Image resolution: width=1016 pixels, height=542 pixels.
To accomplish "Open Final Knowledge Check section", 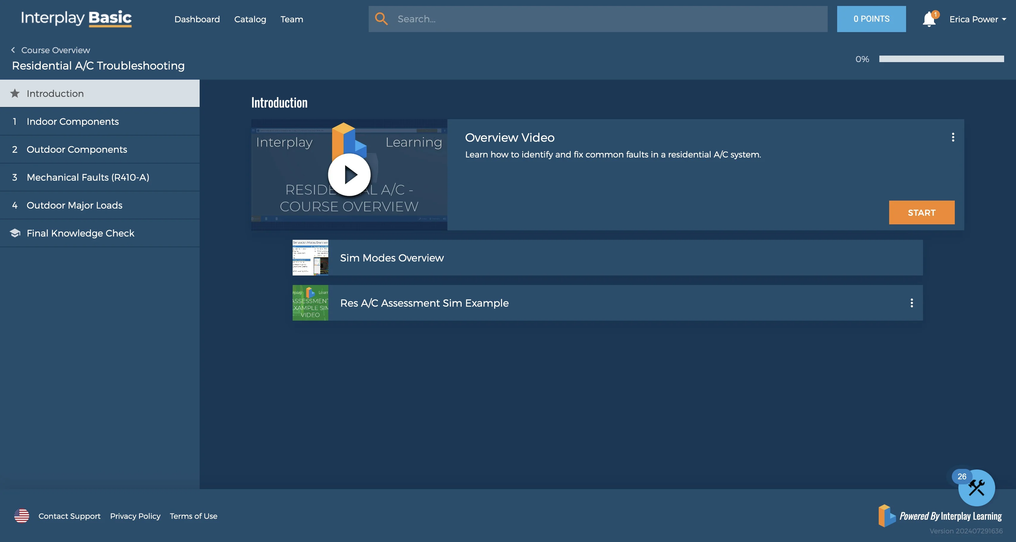I will [100, 233].
